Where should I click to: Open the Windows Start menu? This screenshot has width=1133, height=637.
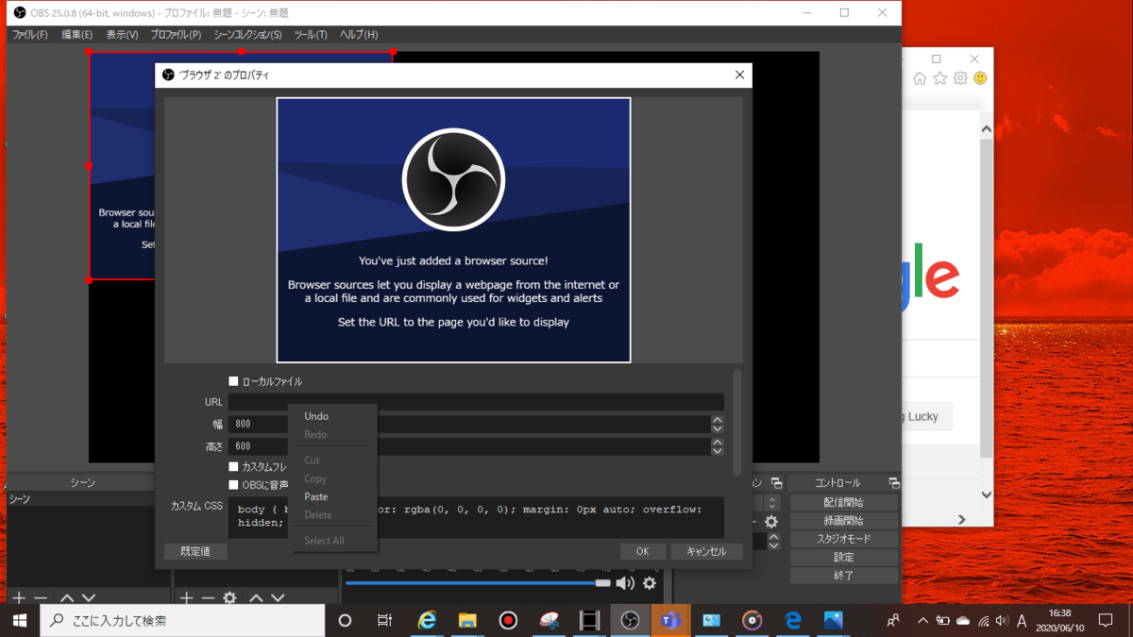click(20, 620)
